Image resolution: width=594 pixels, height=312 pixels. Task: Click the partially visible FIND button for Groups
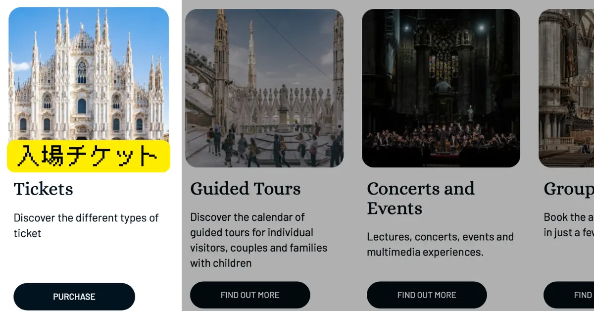pos(569,295)
